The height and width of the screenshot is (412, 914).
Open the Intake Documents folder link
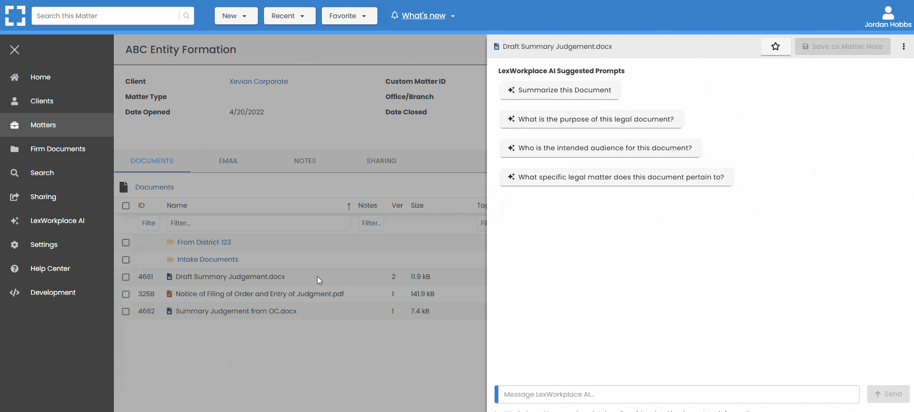point(208,259)
